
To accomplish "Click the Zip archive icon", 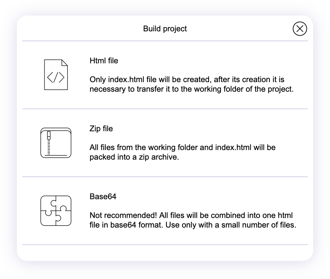I will point(56,142).
